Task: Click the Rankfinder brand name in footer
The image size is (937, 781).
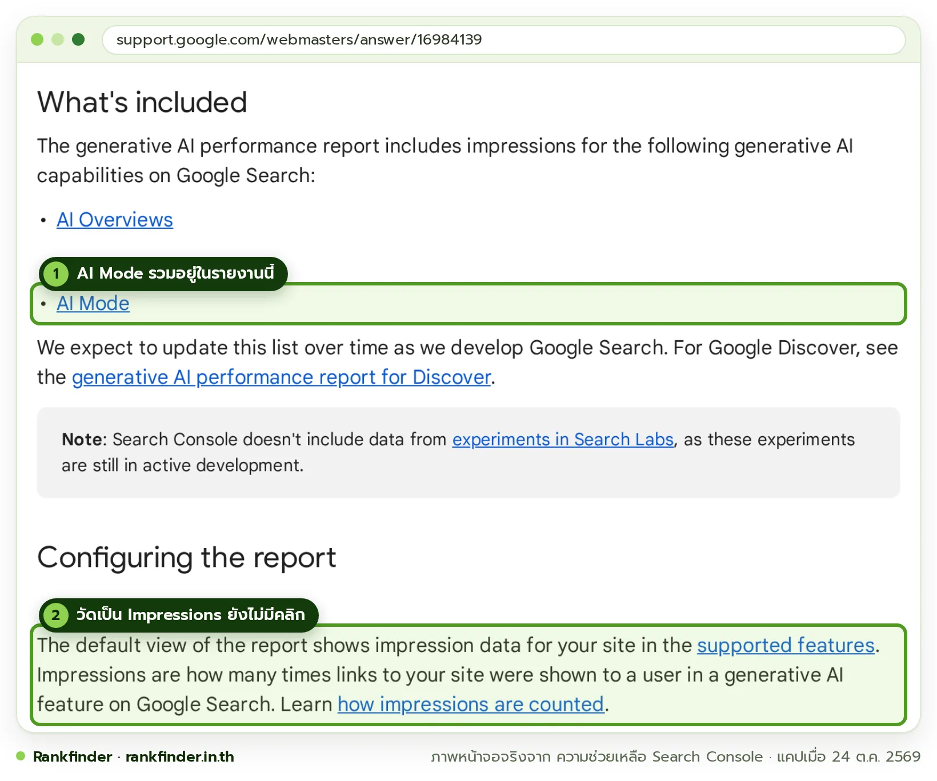Action: [72, 756]
